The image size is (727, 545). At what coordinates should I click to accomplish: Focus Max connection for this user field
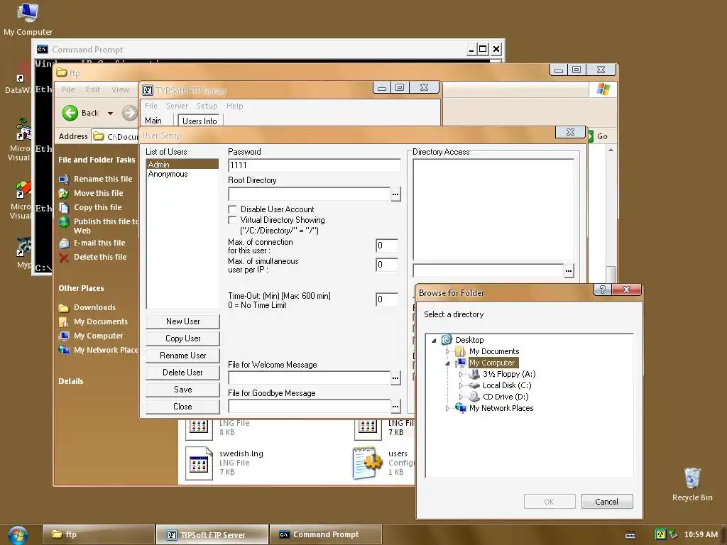click(x=387, y=246)
